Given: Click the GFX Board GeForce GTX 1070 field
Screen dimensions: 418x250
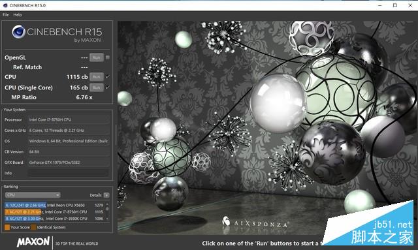Looking at the screenshot, I should pos(69,163).
